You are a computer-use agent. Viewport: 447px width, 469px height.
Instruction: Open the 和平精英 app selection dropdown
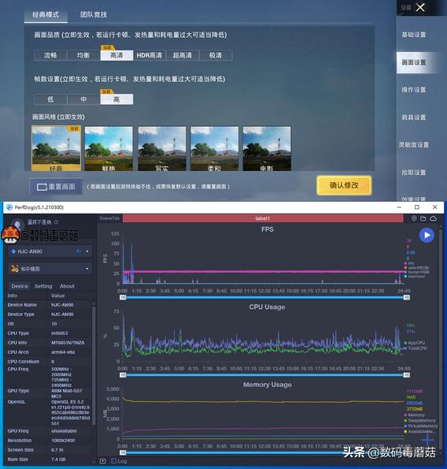point(50,269)
